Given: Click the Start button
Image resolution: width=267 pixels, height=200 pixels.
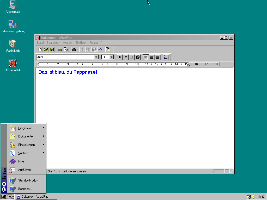Looking at the screenshot, I should [8, 197].
